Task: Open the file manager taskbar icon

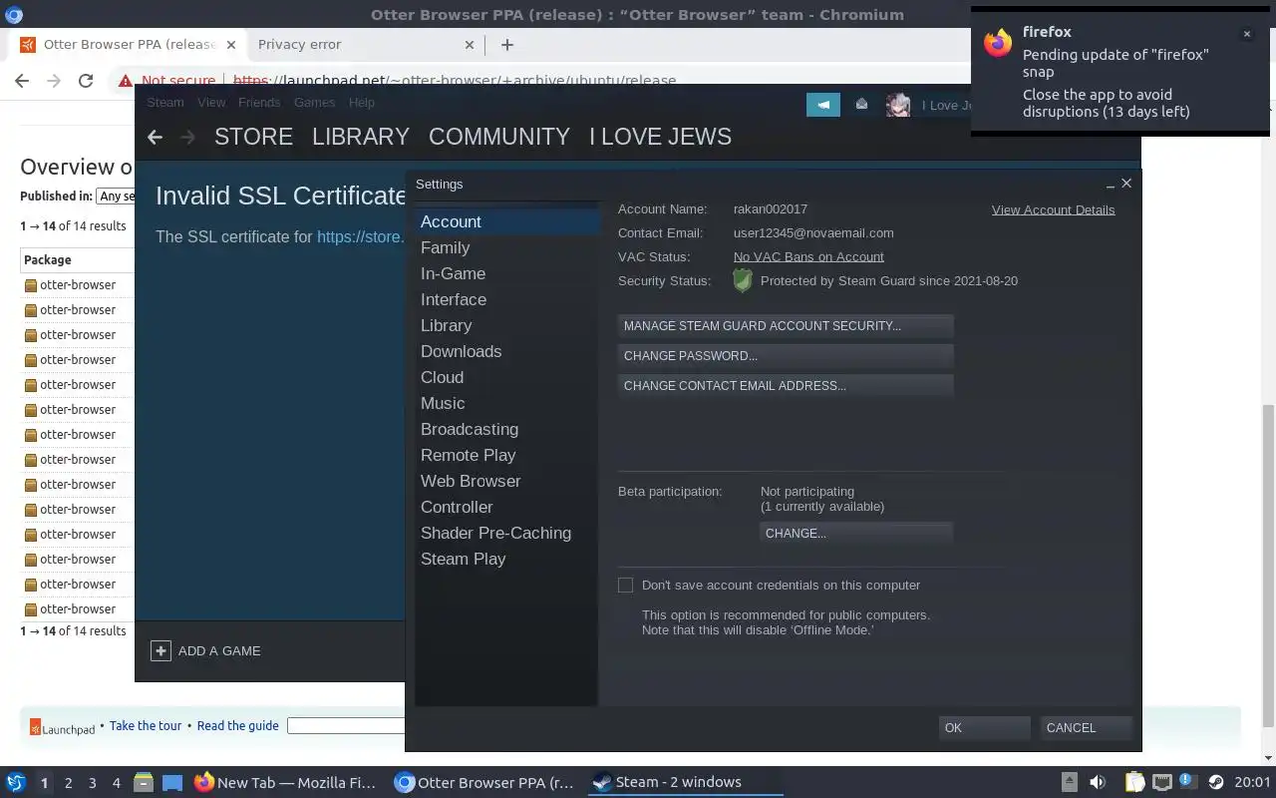Action: 144,782
